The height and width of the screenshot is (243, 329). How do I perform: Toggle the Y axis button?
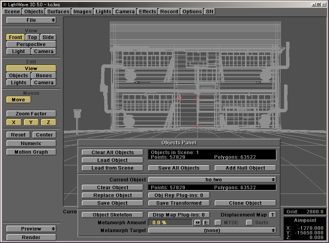point(31,122)
